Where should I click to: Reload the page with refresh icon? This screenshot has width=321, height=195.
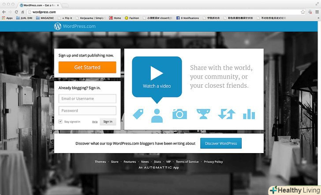click(16, 12)
